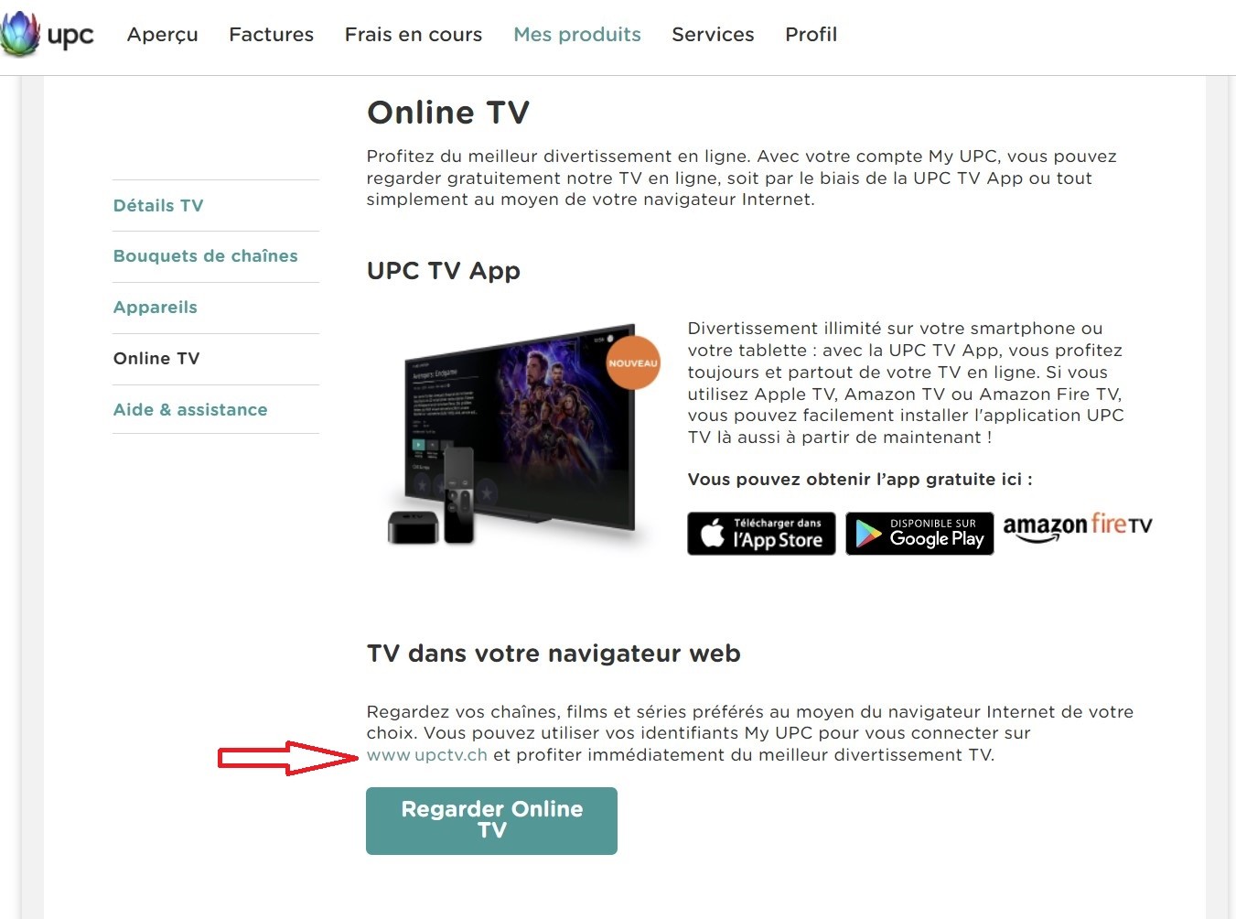Image resolution: width=1236 pixels, height=919 pixels.
Task: Click the Regarder Online TV button
Action: click(x=491, y=821)
